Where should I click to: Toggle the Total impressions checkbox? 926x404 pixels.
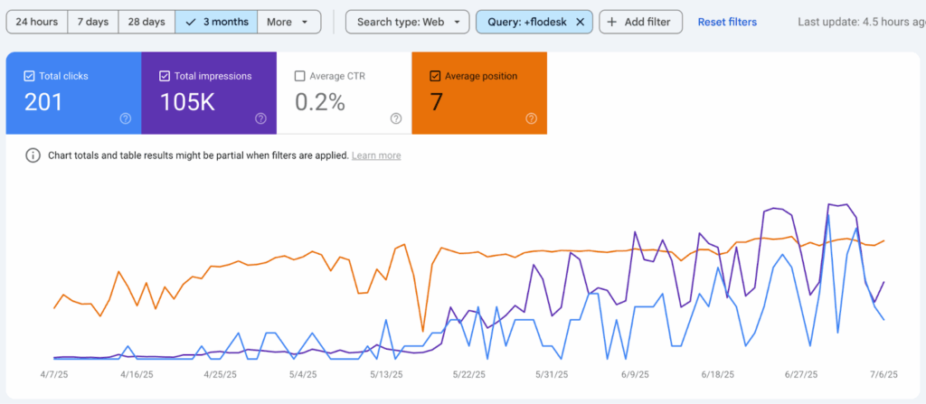click(x=165, y=76)
